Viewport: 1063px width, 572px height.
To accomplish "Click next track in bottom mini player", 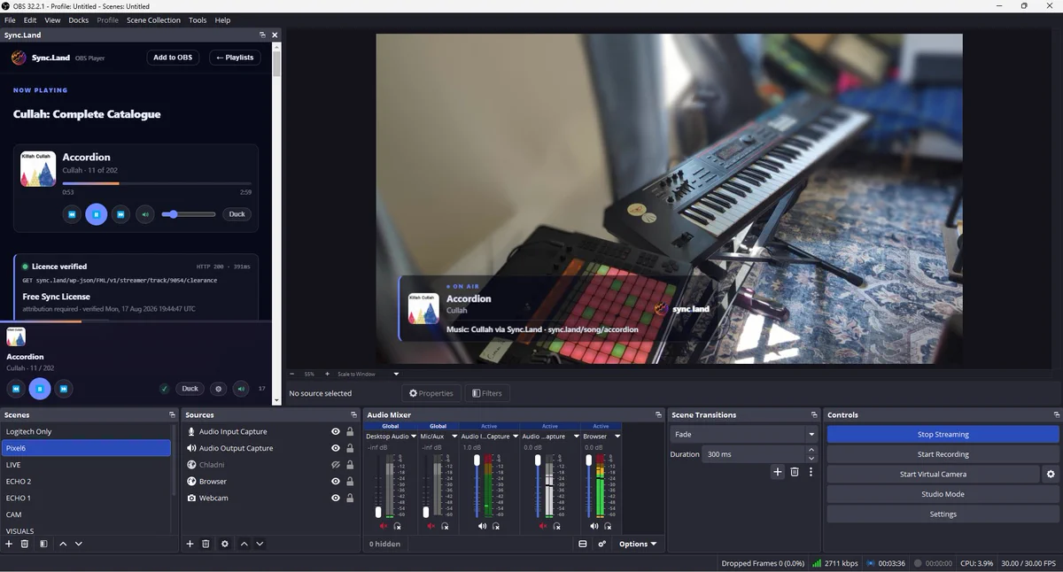I will 64,389.
